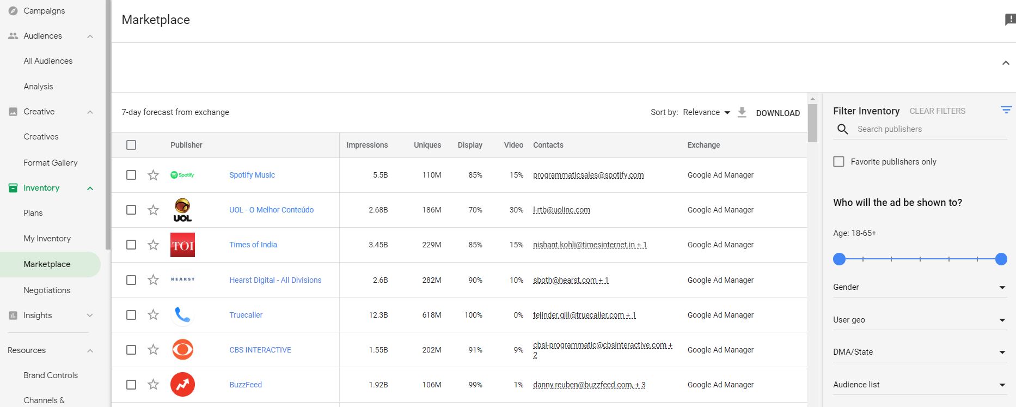Click CLEAR FILTERS
Viewport: 1016px width, 407px height.
[937, 111]
